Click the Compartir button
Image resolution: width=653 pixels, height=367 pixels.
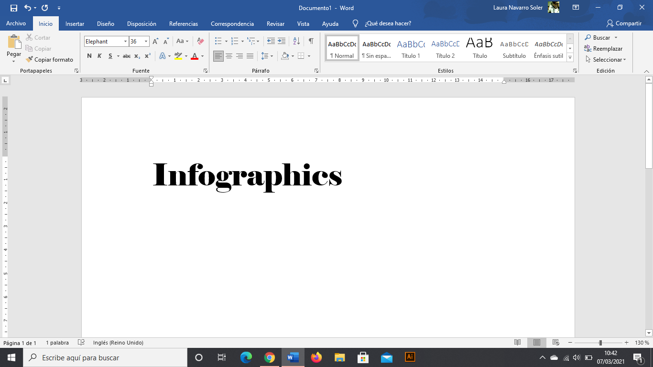[x=624, y=23]
